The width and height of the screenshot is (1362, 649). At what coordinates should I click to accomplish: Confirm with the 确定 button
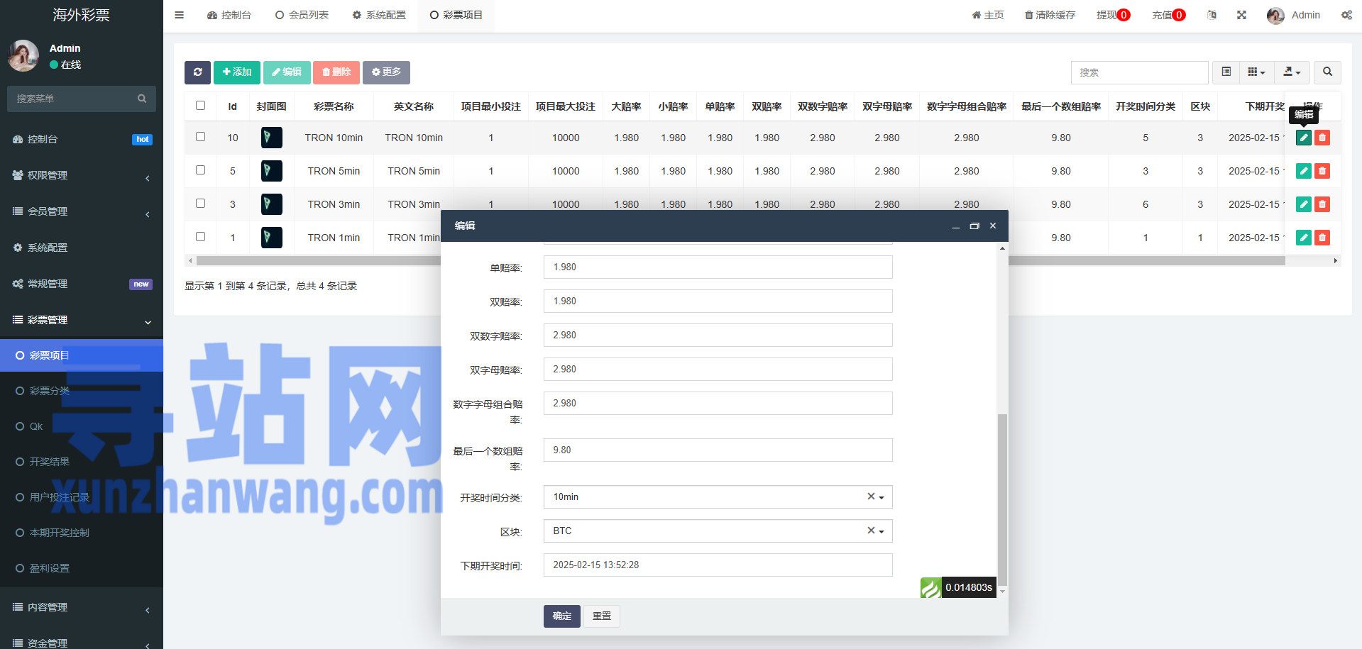(x=562, y=616)
